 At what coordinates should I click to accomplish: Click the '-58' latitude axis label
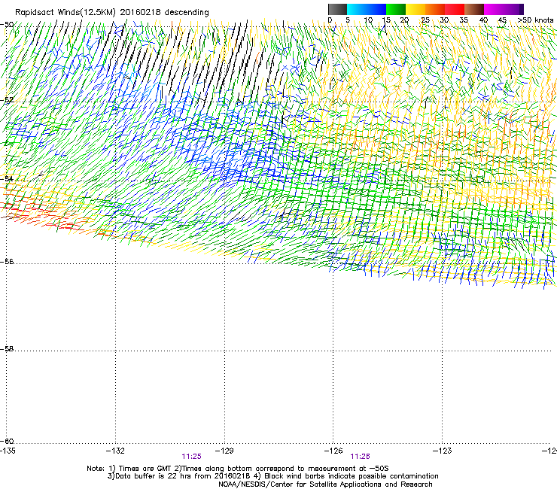point(7,349)
